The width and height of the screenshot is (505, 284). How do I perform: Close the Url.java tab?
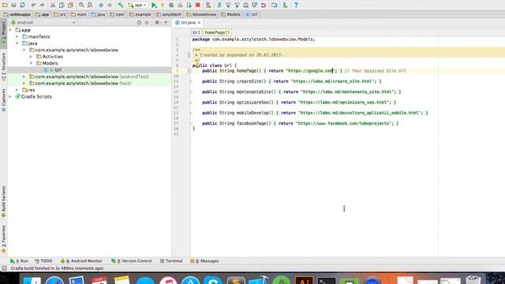tap(199, 23)
